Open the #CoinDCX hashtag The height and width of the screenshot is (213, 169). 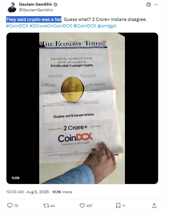coord(17,26)
